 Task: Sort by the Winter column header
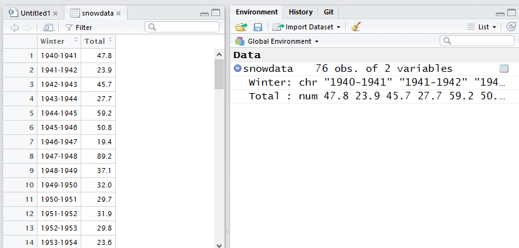(59, 41)
